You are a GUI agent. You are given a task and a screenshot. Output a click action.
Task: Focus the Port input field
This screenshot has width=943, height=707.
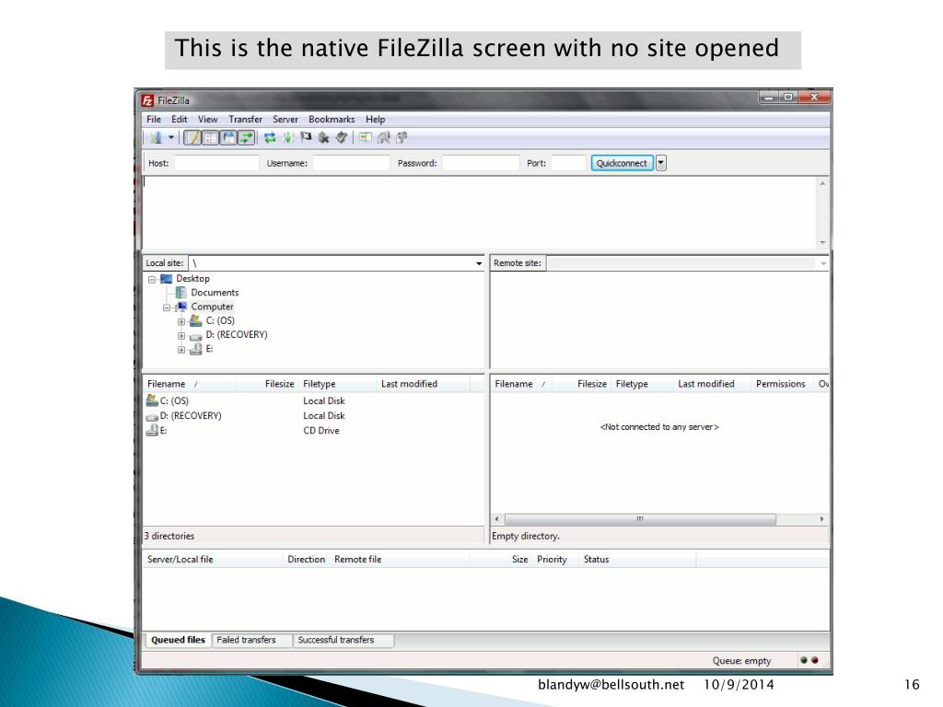(568, 163)
